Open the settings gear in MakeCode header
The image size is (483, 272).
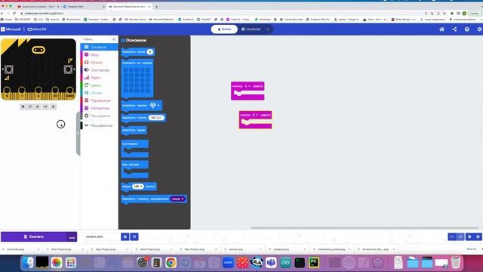479,29
